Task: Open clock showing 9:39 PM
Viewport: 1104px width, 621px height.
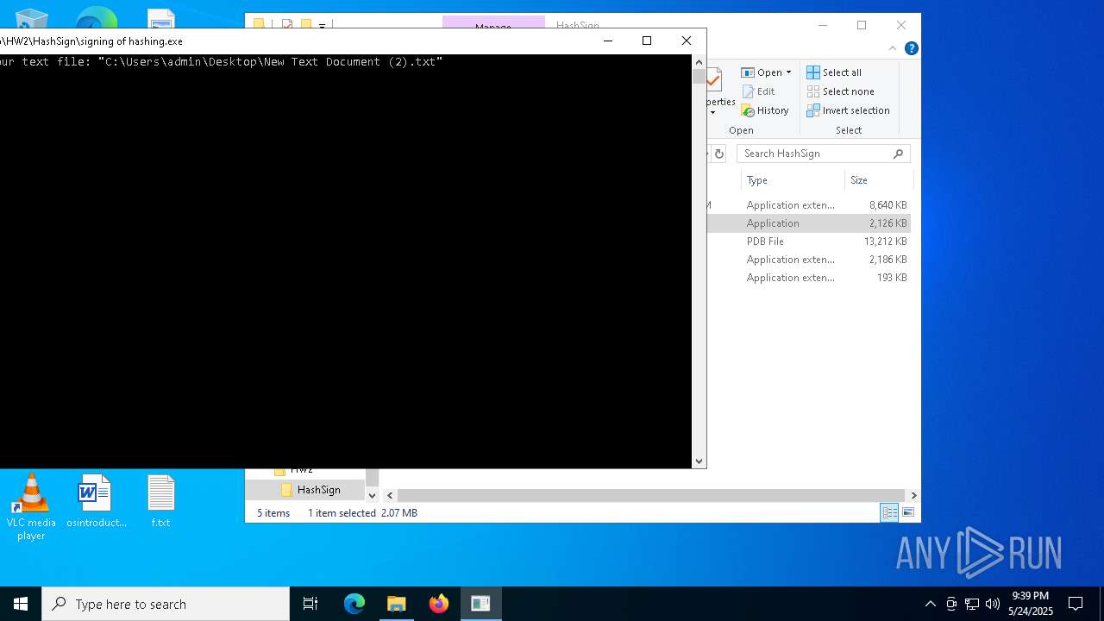Action: (1031, 604)
